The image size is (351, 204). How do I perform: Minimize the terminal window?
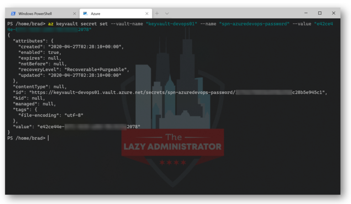tap(306, 13)
